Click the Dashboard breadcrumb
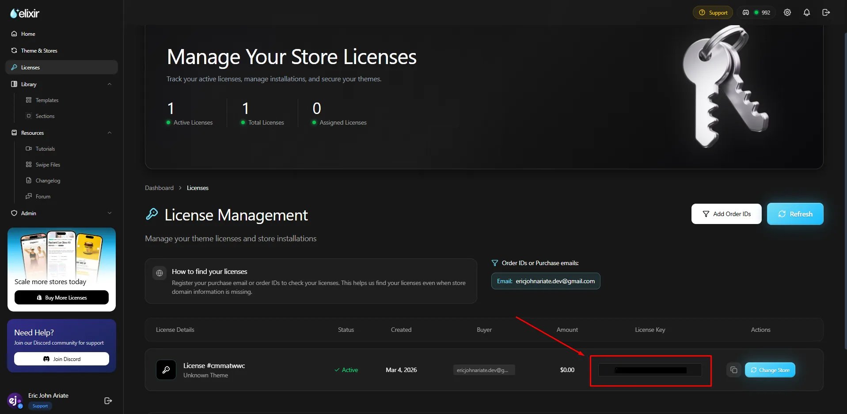The width and height of the screenshot is (847, 414). point(159,188)
